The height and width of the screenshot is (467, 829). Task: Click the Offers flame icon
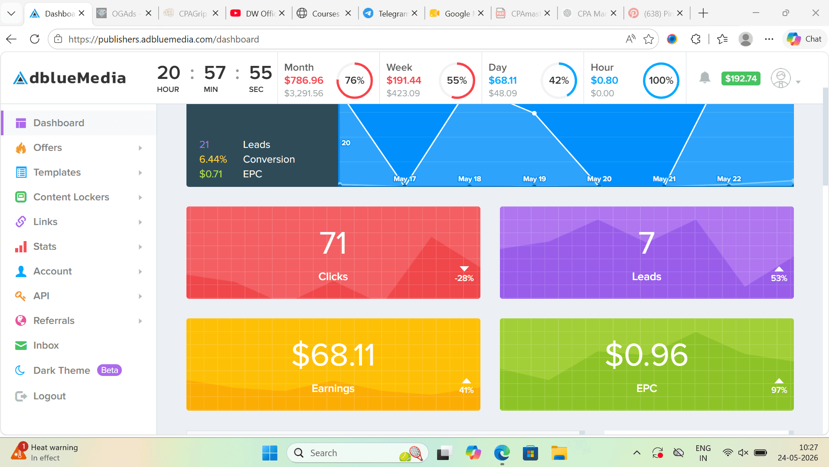tap(21, 148)
